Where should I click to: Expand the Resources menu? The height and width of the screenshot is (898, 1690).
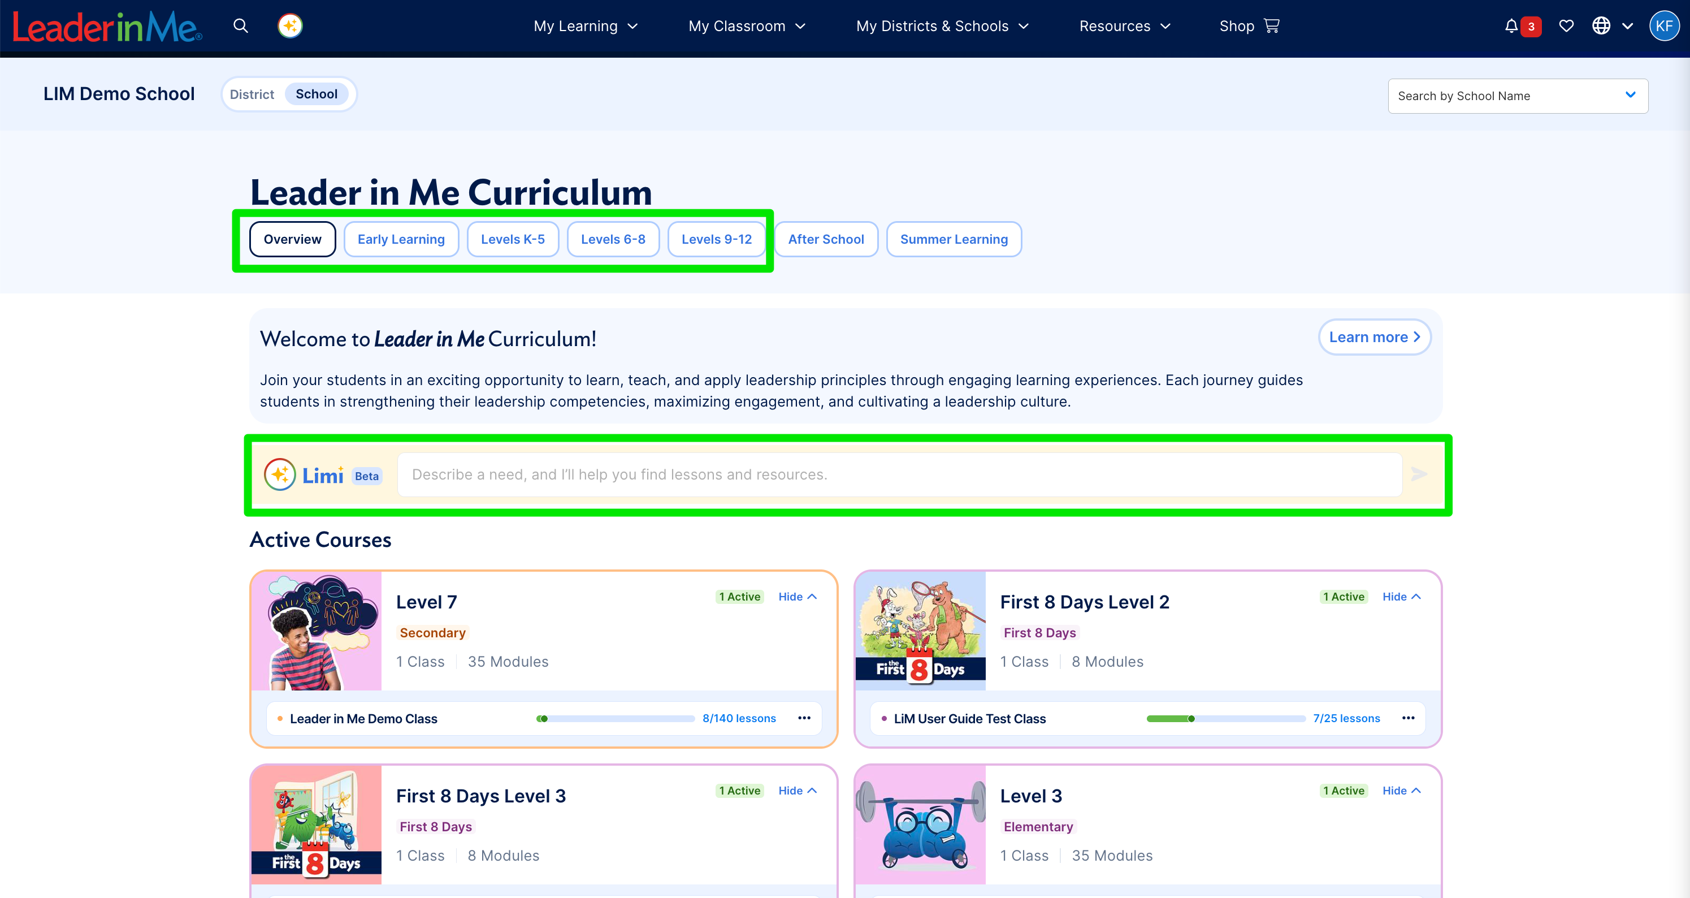(1124, 26)
